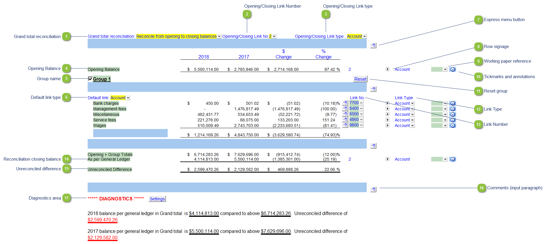Image resolution: width=547 pixels, height=244 pixels.
Task: Click the blue field above Opening + Group Totals
Action: pyautogui.click(x=227, y=144)
